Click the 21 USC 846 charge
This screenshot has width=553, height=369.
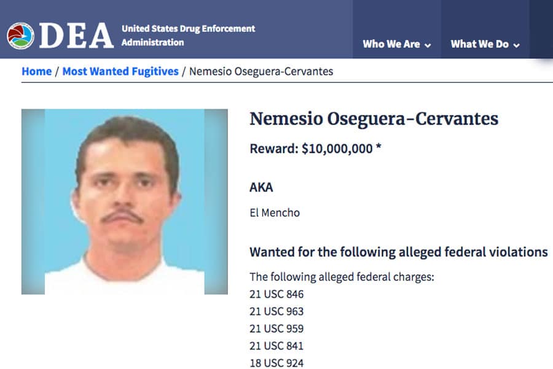pyautogui.click(x=276, y=294)
